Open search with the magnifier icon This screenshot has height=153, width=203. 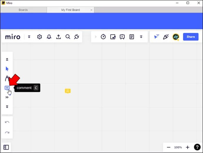click(68, 37)
